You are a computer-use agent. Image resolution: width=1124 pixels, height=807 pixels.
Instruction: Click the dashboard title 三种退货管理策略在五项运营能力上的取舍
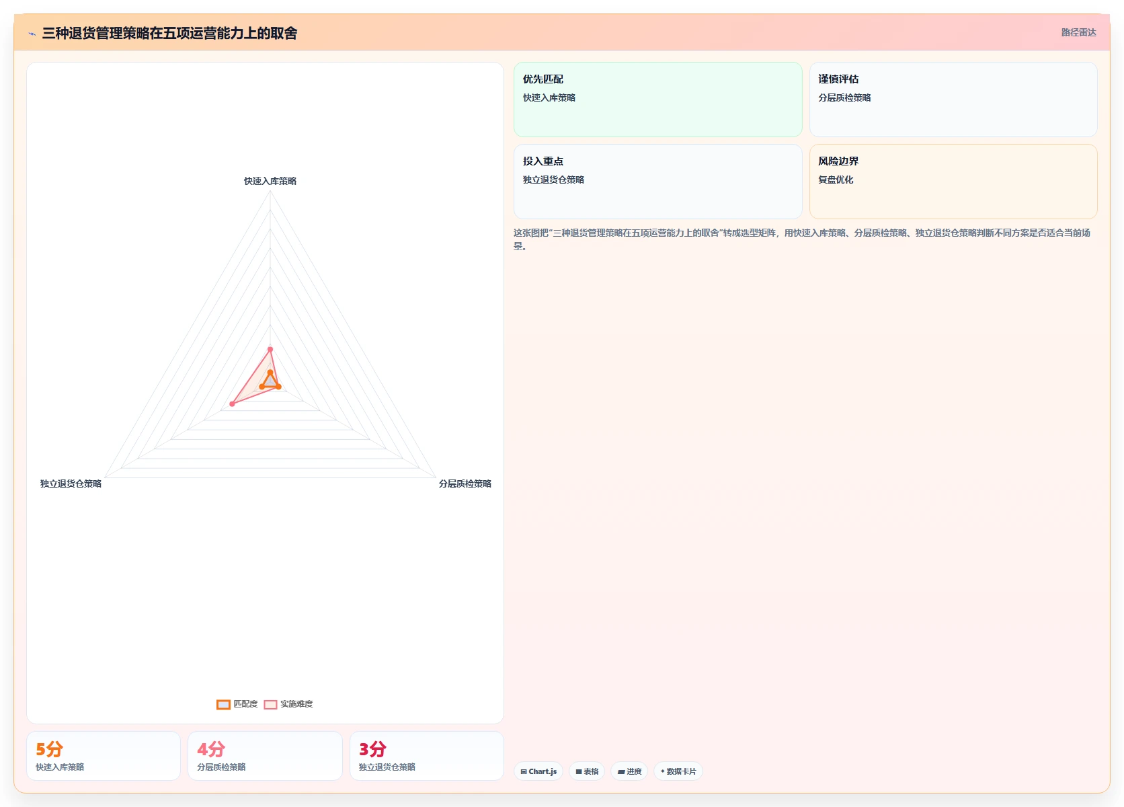coord(169,33)
